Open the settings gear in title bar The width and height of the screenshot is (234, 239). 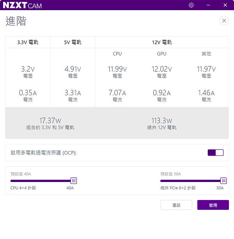coord(191,5)
